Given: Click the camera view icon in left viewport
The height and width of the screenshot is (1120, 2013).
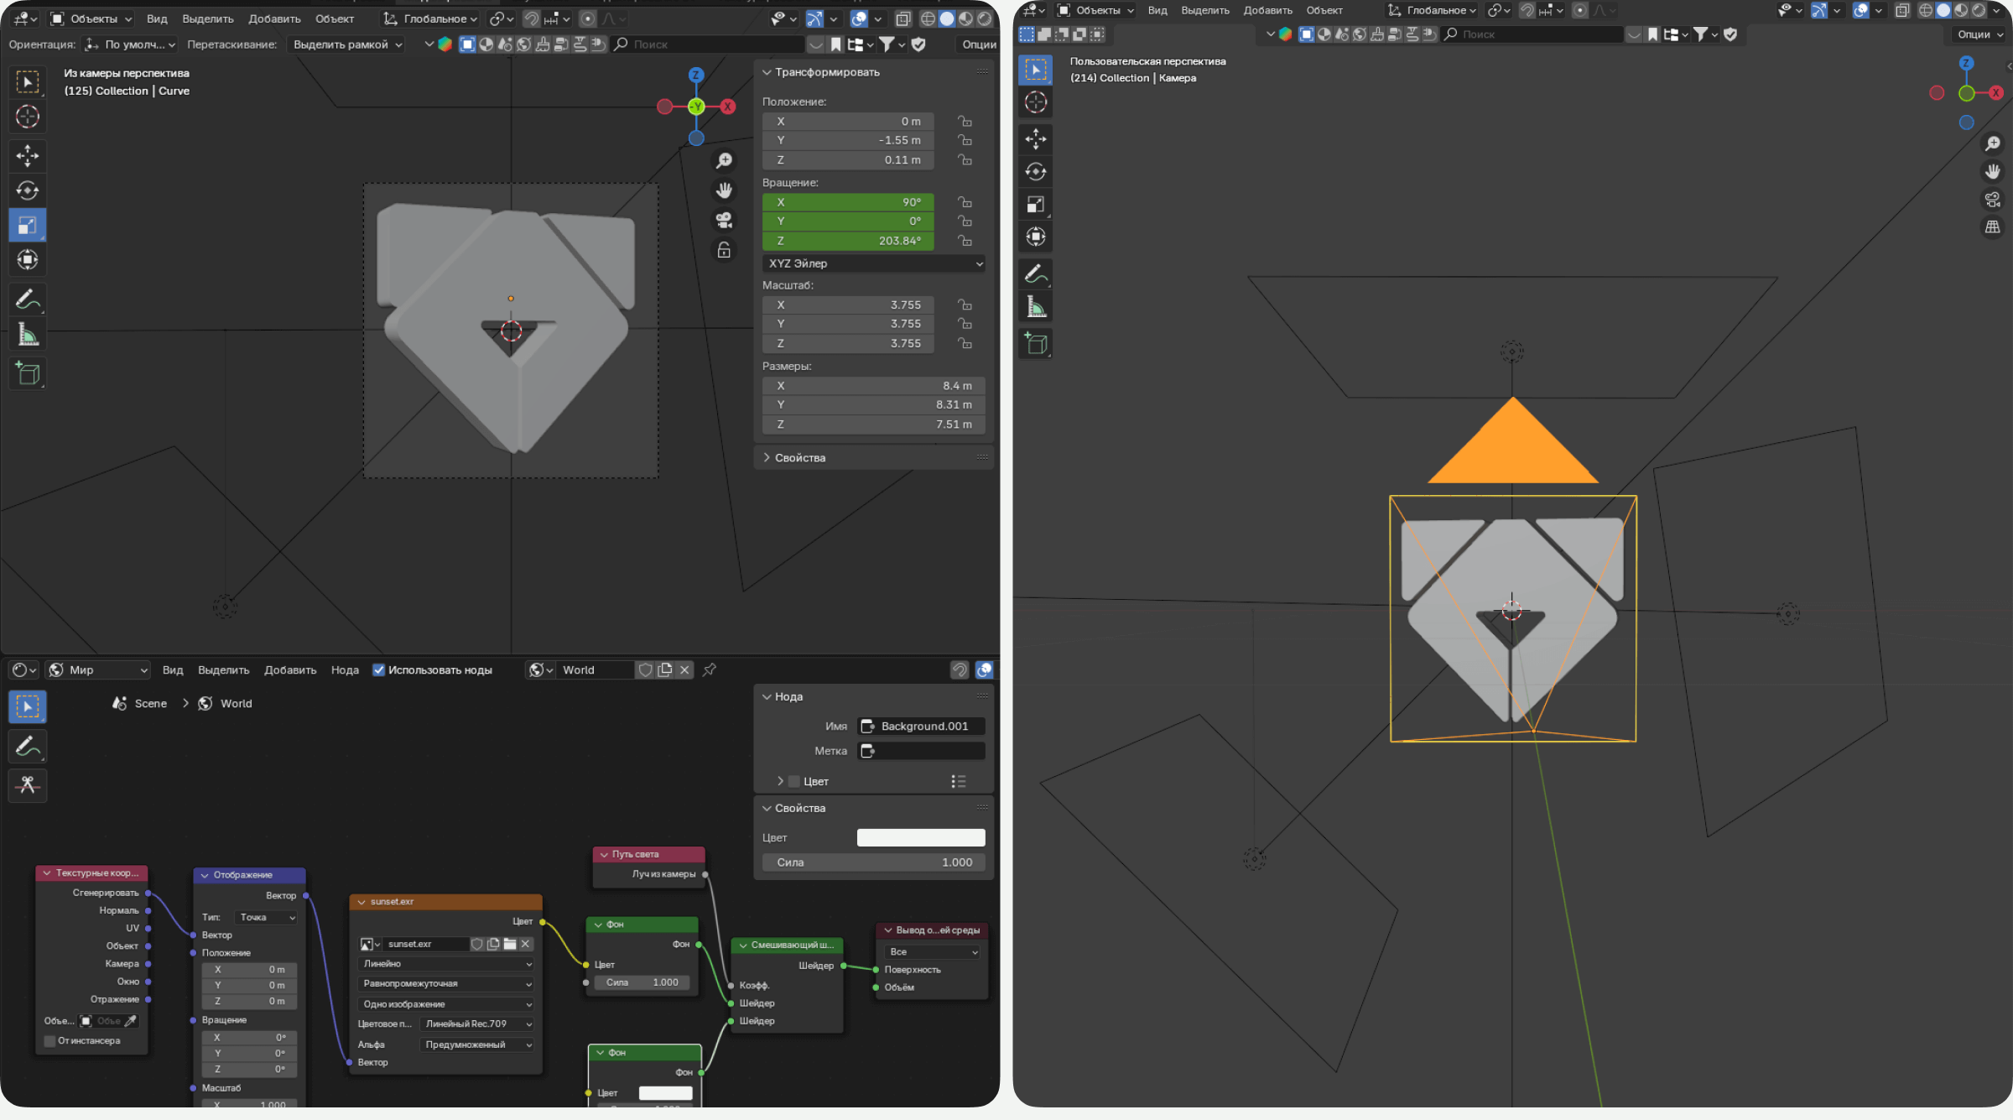Looking at the screenshot, I should tap(724, 220).
